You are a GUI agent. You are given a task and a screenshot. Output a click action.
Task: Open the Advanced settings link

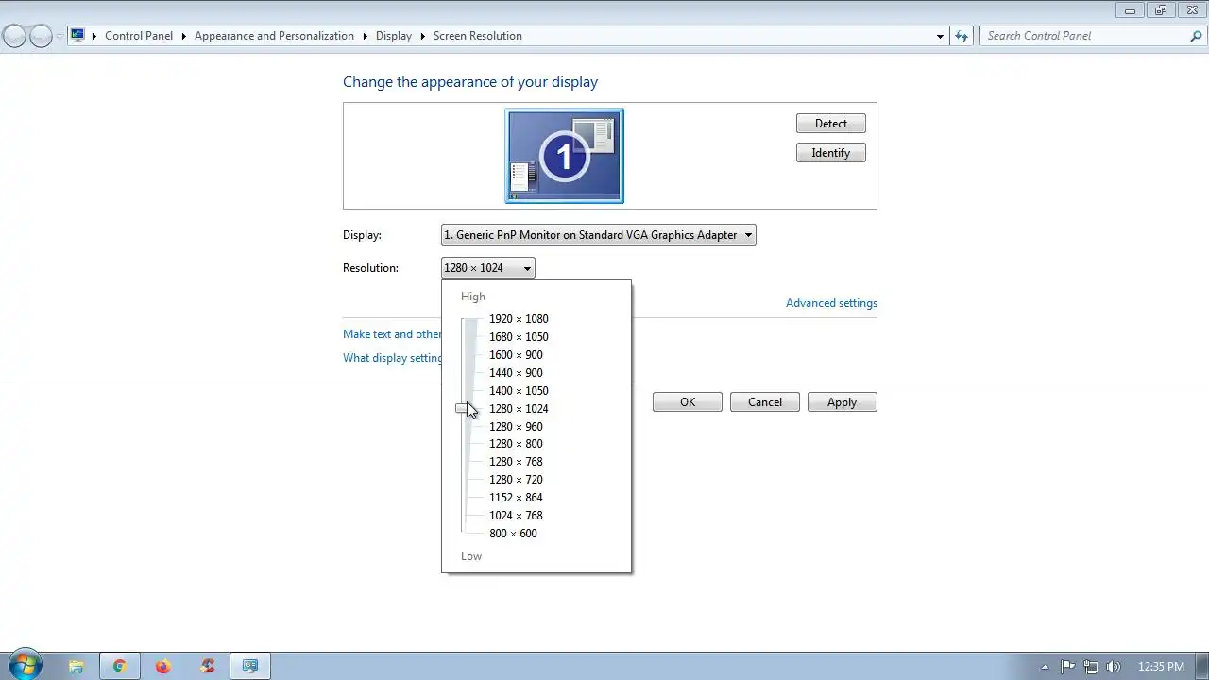coord(831,303)
